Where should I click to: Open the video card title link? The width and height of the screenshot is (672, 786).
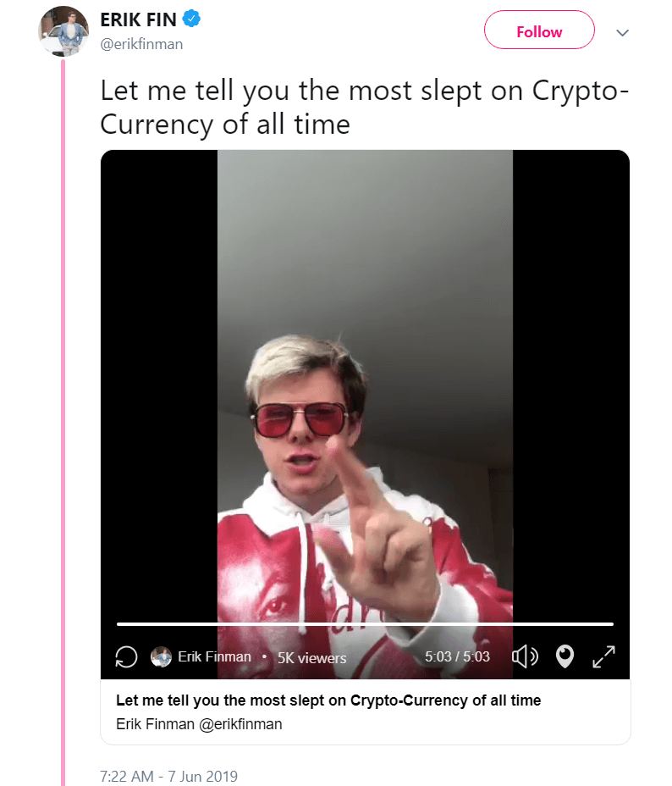[x=328, y=700]
